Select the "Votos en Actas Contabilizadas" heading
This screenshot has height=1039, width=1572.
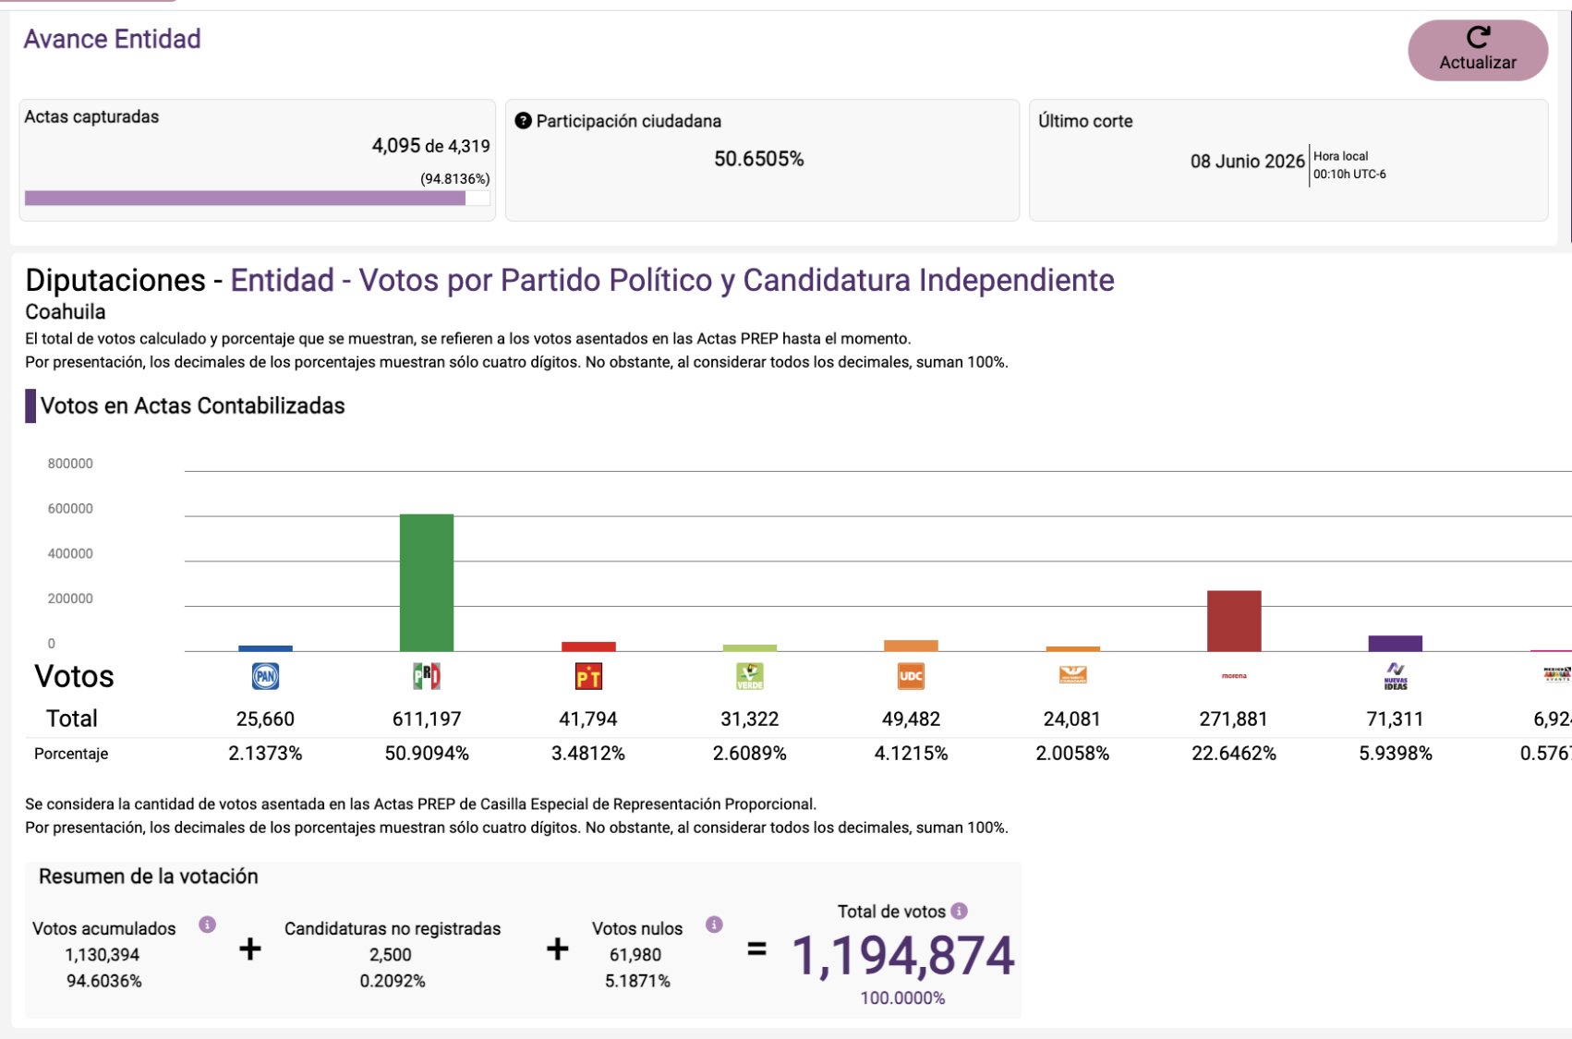click(x=193, y=406)
